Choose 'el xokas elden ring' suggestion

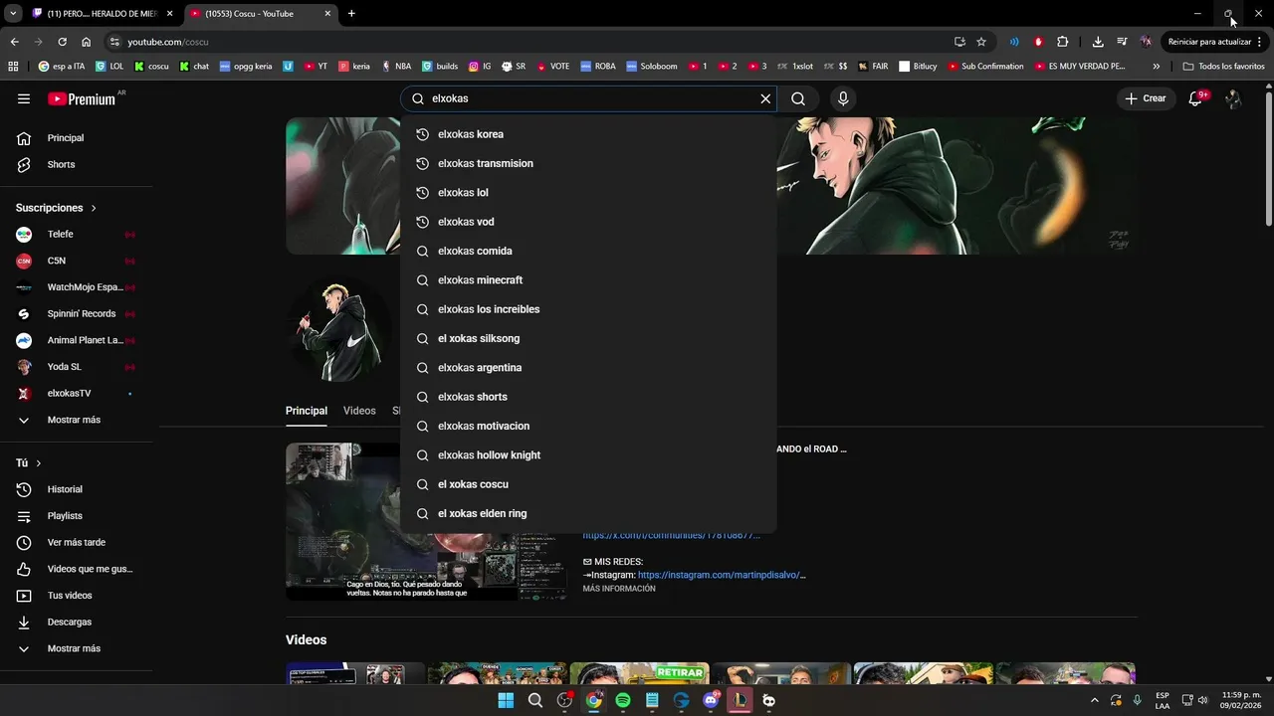588,513
